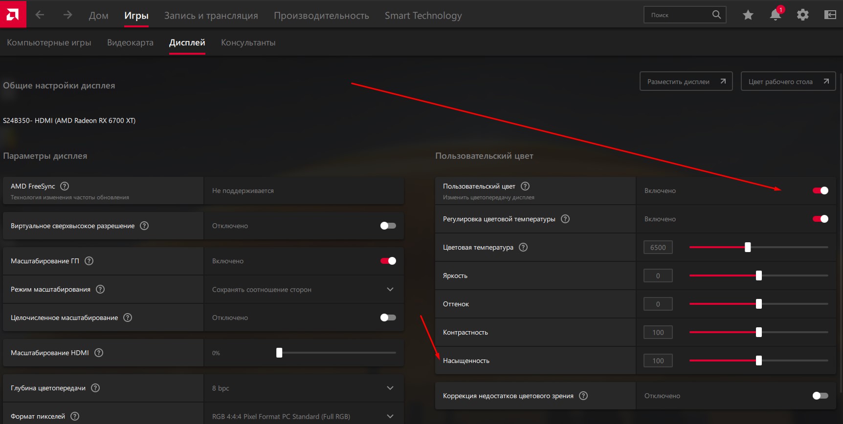
Task: Go back with the left arrow
Action: [40, 15]
